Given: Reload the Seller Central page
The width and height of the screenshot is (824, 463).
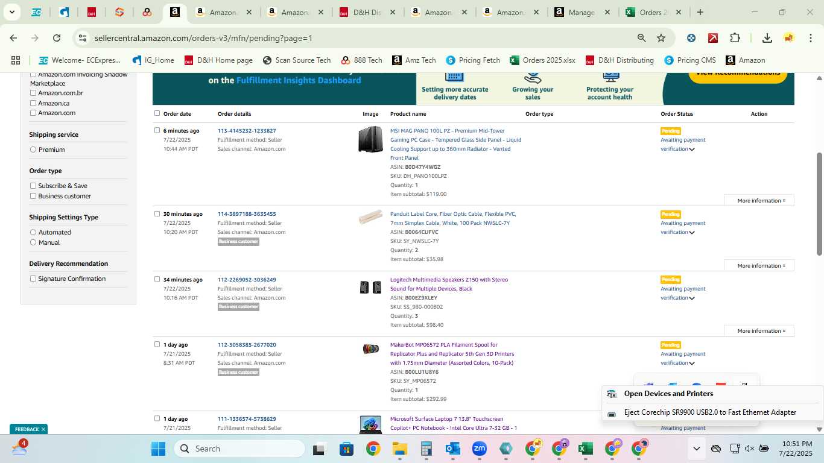Looking at the screenshot, I should pyautogui.click(x=57, y=38).
